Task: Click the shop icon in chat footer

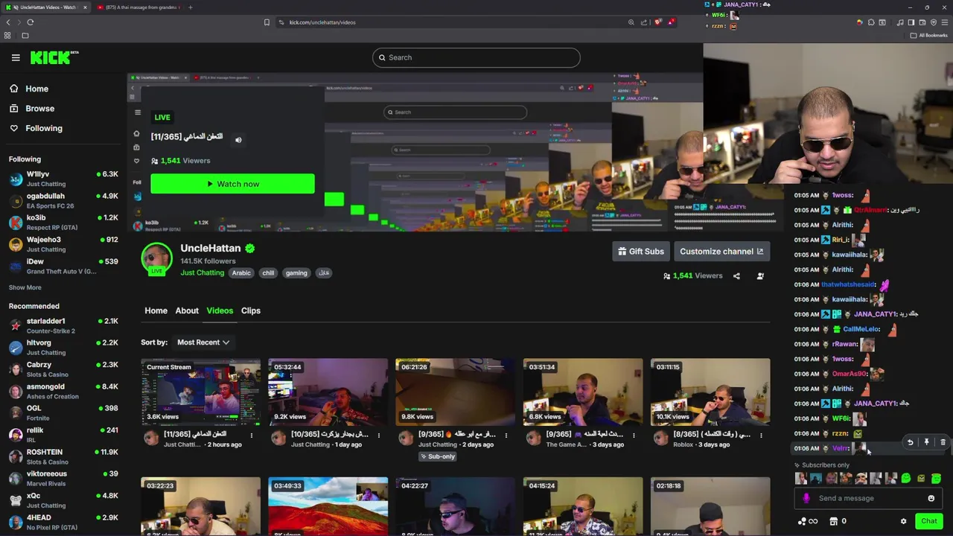Action: 834,521
